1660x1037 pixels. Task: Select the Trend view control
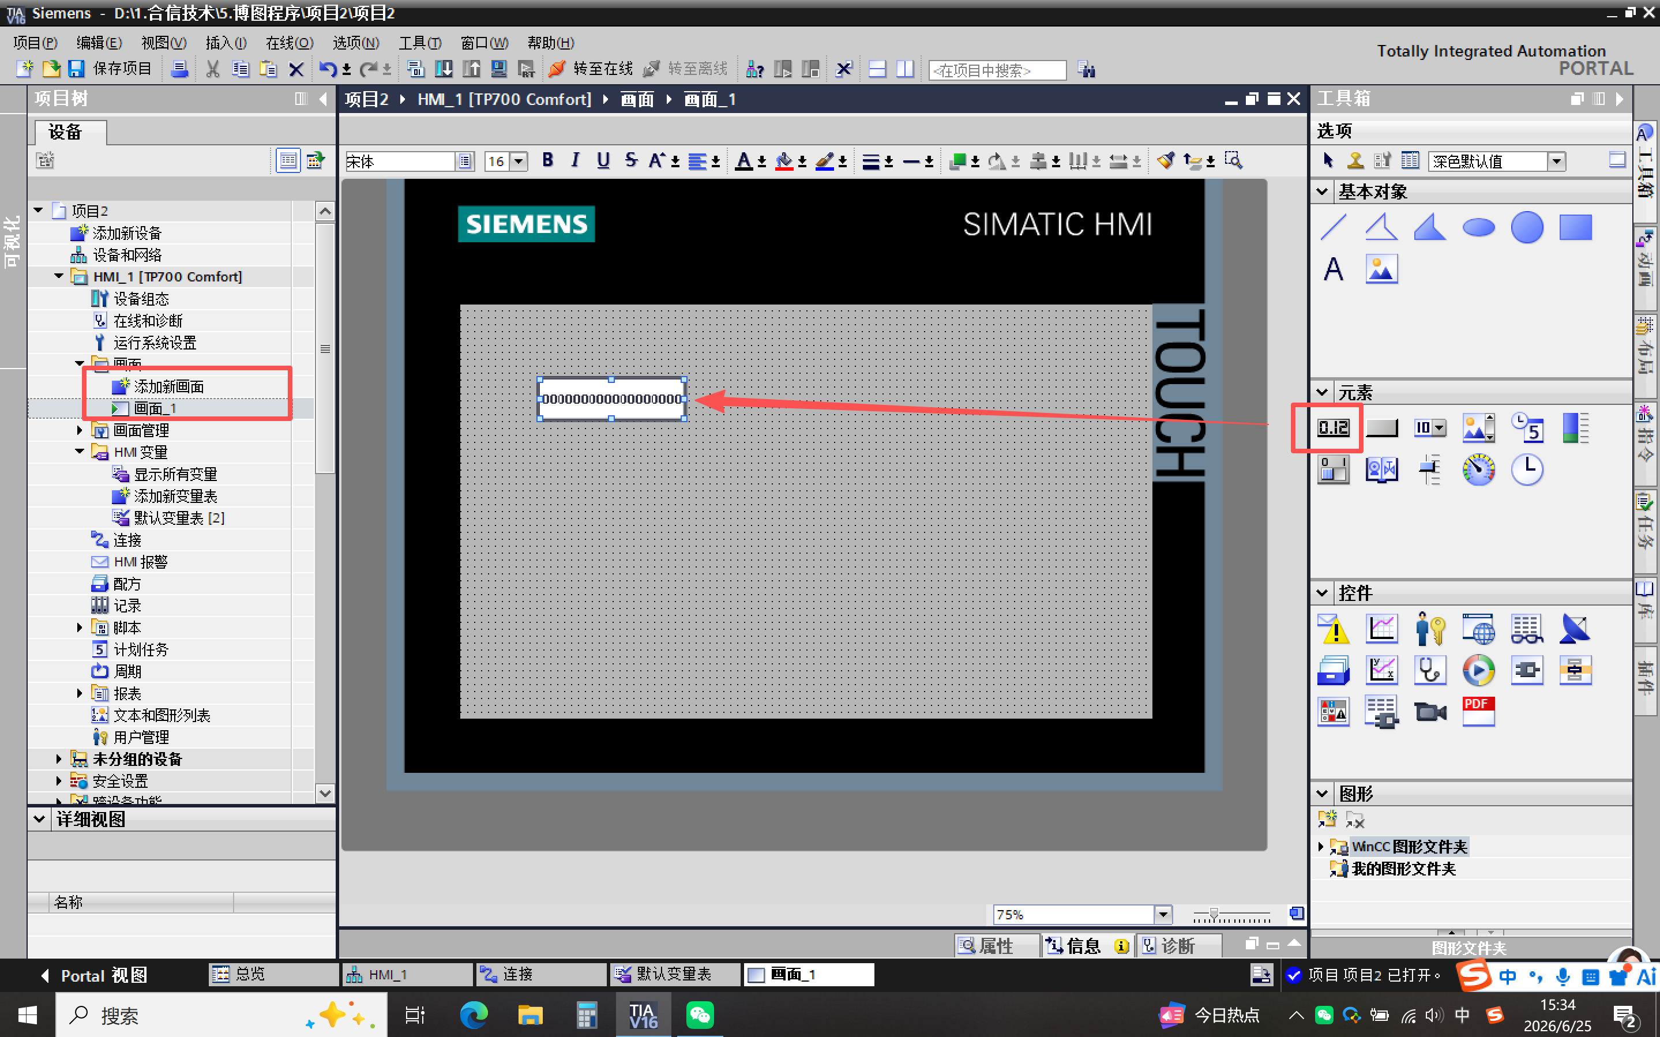point(1381,629)
